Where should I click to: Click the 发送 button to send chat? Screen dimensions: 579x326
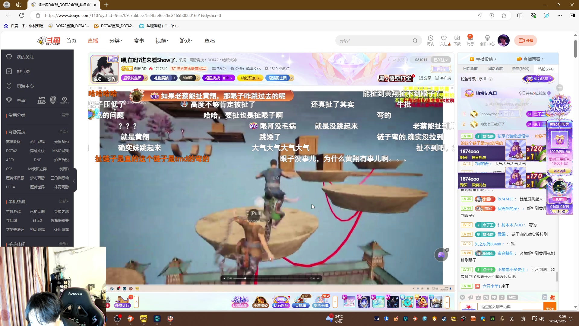point(550,306)
